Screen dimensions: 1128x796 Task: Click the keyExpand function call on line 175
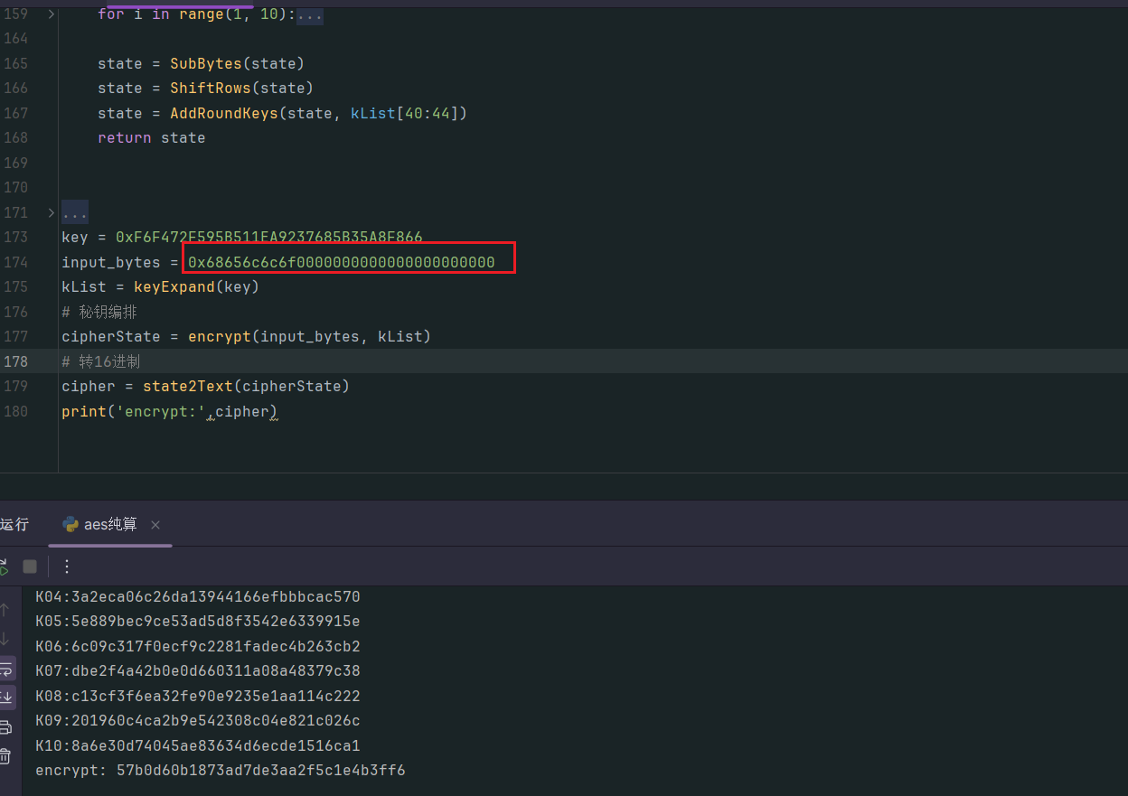[164, 287]
